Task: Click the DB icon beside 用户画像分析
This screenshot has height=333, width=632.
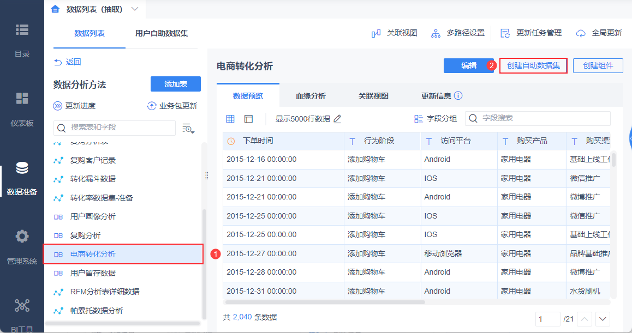Action: (58, 216)
